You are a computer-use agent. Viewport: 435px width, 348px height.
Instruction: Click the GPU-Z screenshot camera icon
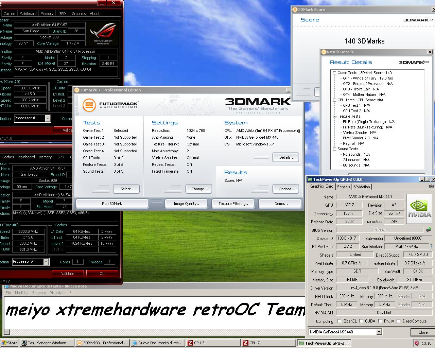click(431, 186)
